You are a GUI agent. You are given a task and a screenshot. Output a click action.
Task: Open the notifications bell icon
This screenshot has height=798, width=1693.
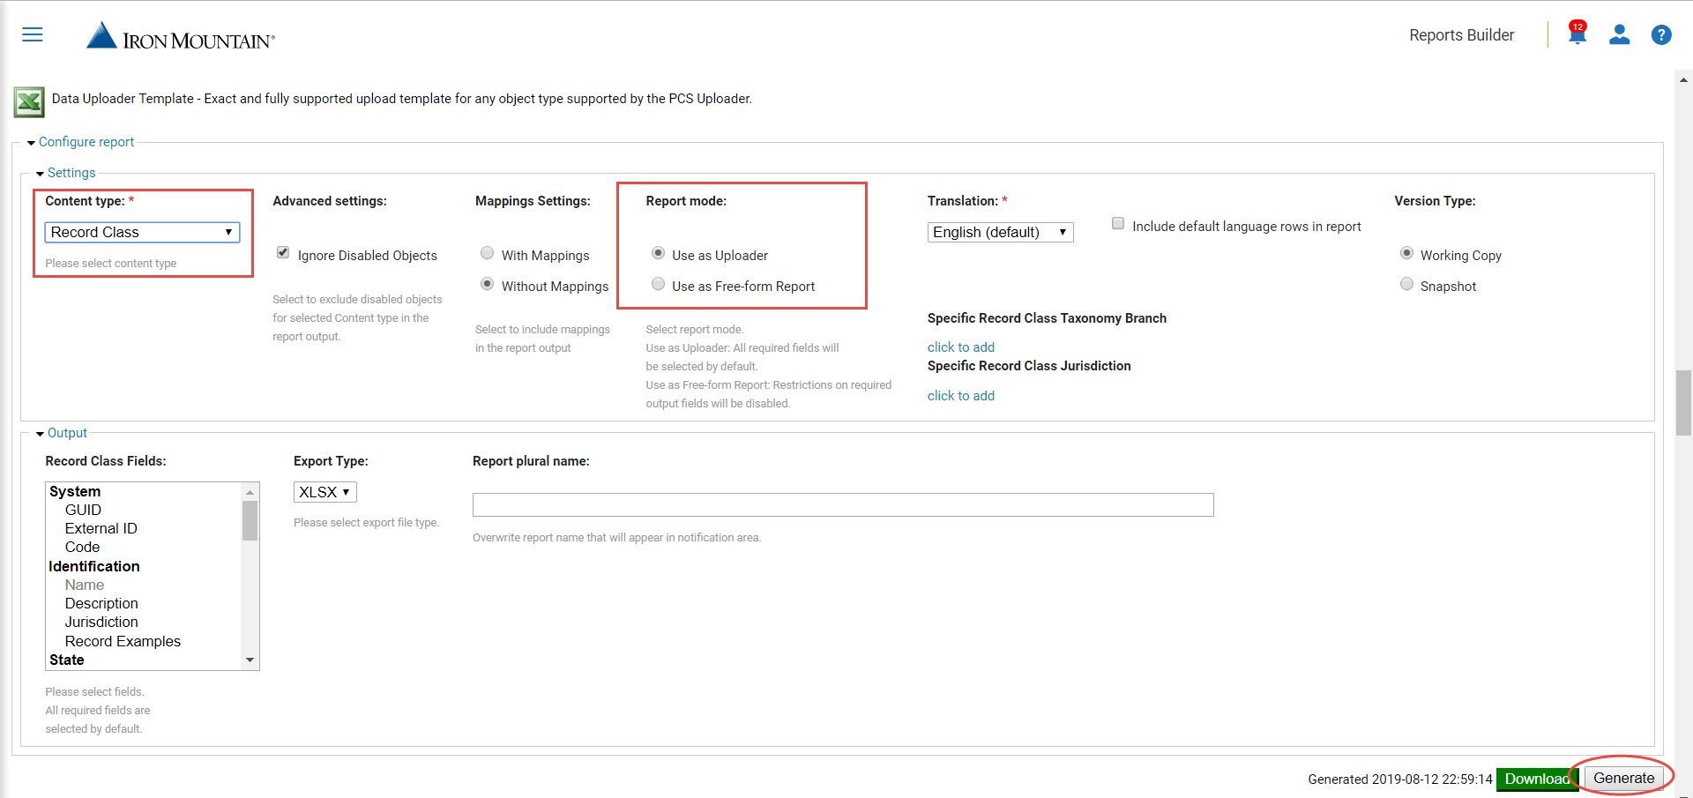pyautogui.click(x=1577, y=34)
